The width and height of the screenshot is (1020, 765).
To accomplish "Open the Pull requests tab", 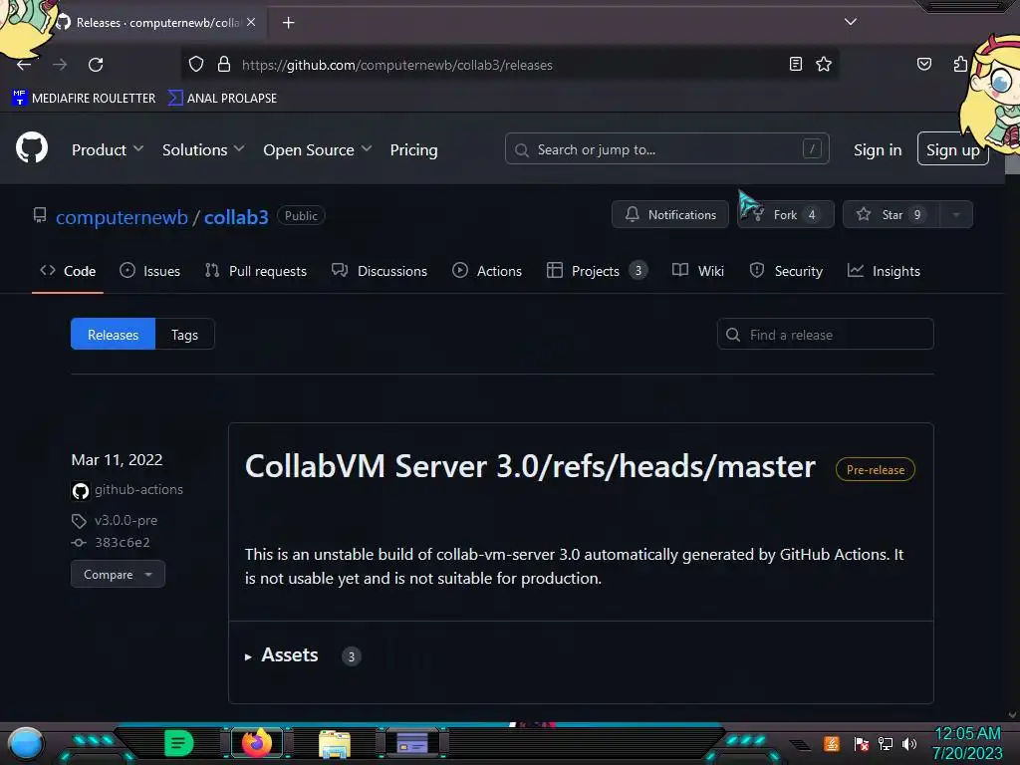I will [255, 271].
